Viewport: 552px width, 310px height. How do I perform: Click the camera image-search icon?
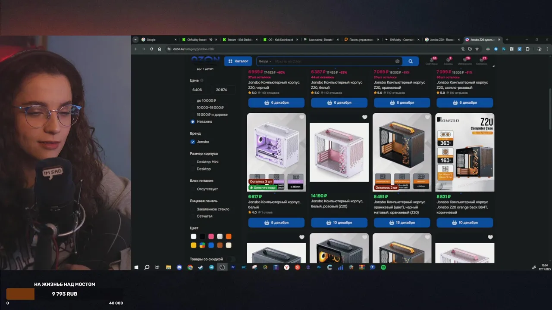(x=397, y=61)
